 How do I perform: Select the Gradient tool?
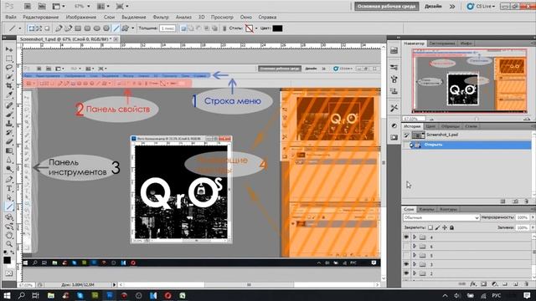pos(9,150)
